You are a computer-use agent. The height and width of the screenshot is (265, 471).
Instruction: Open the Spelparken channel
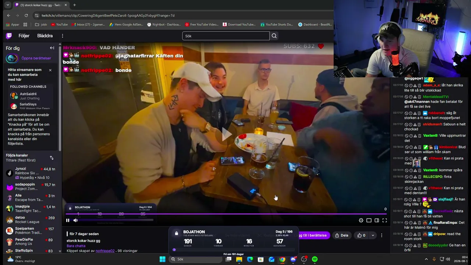point(31,231)
